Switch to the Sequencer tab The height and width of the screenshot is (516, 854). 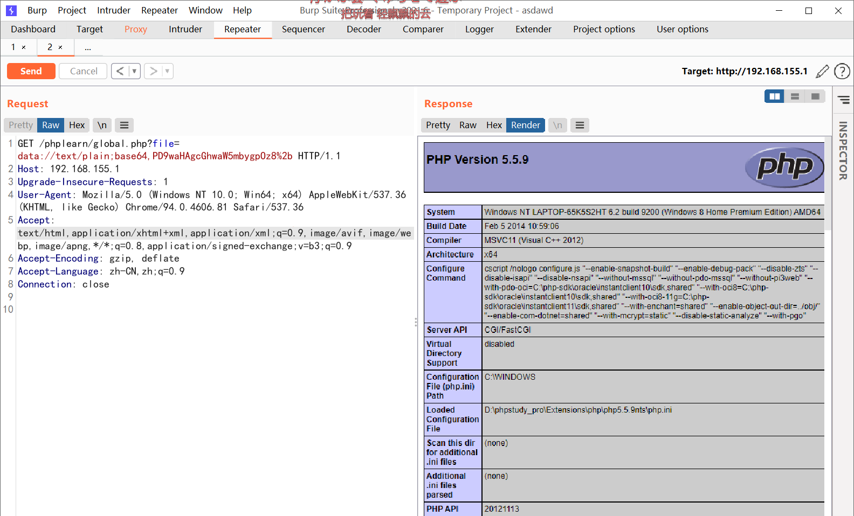tap(303, 29)
